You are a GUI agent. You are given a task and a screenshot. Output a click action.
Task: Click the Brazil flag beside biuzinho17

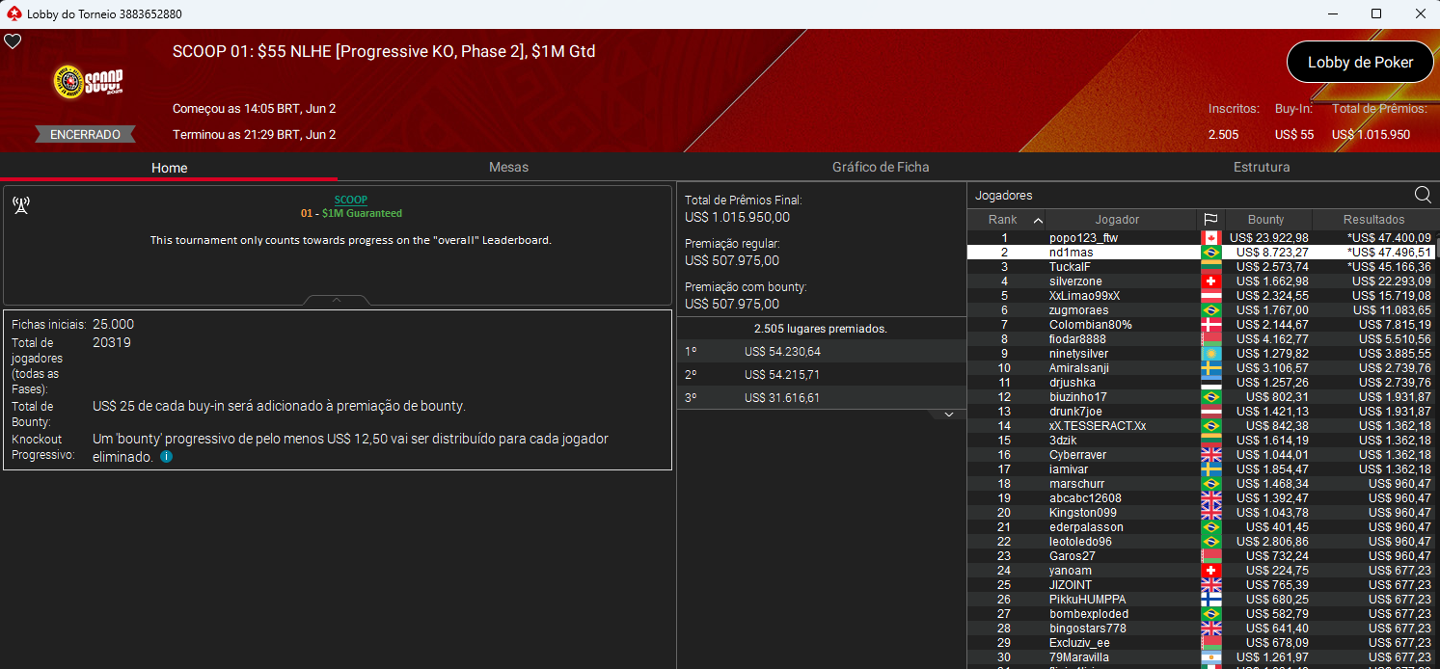[1210, 397]
